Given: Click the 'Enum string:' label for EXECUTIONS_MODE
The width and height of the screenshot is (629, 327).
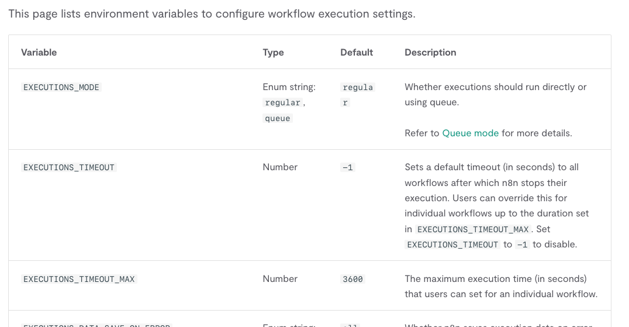Looking at the screenshot, I should [289, 87].
